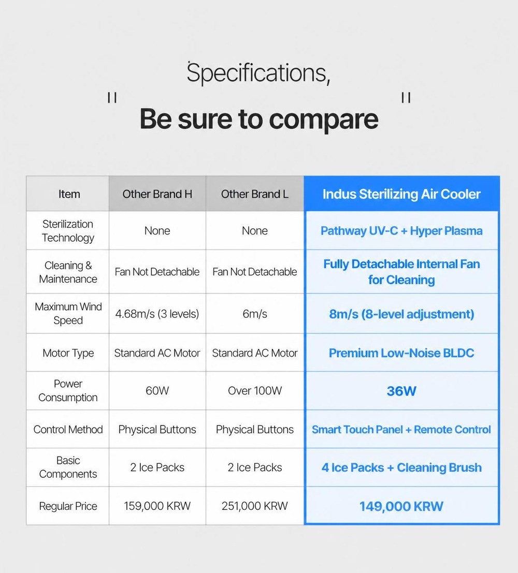Click the '159,000 KRW' price cell
The height and width of the screenshot is (573, 518).
tap(157, 506)
